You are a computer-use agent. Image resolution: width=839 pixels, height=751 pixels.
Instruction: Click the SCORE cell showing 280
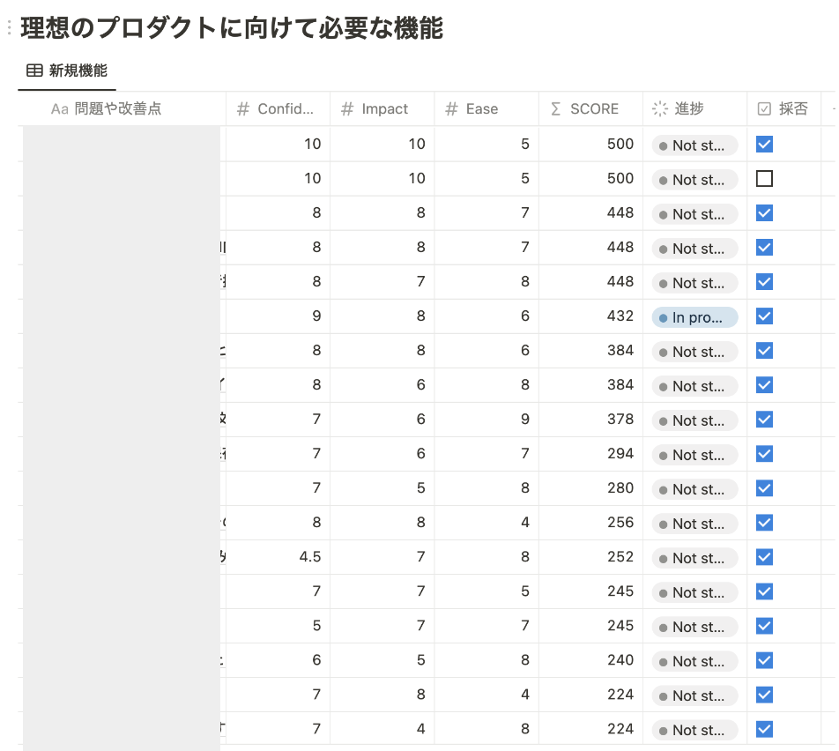[590, 487]
